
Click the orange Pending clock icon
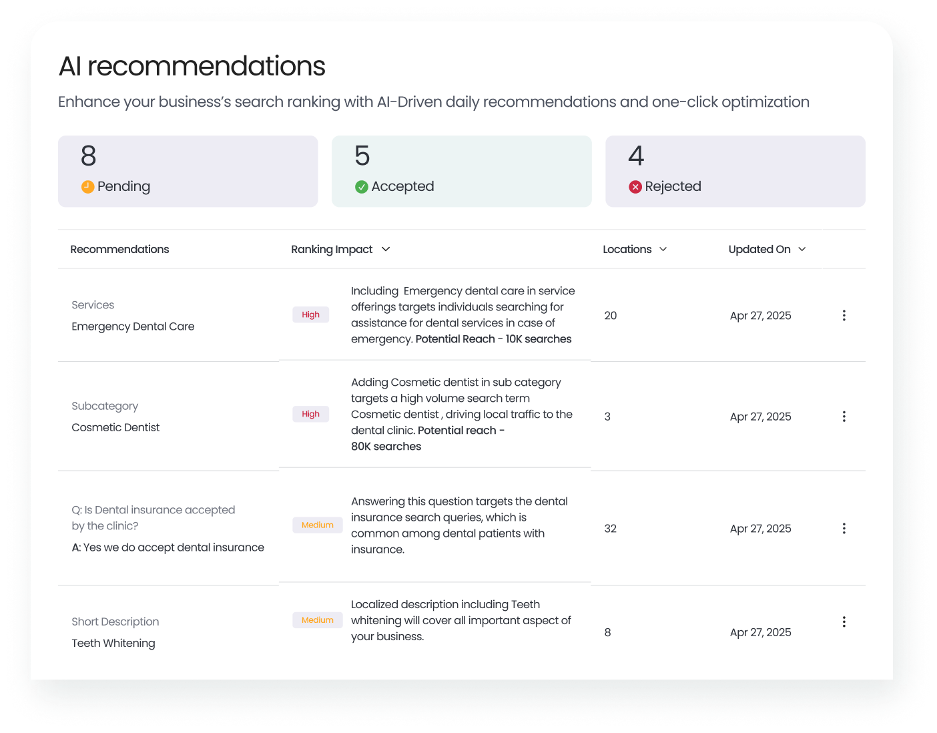pyautogui.click(x=87, y=187)
